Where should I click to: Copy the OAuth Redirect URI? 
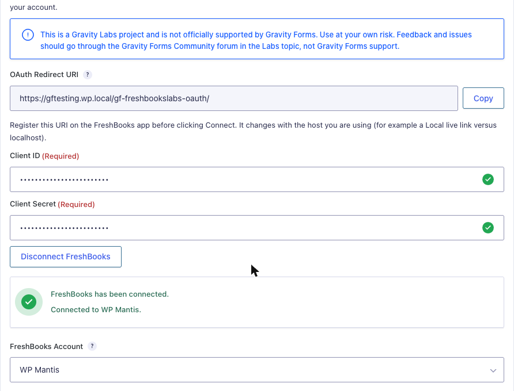483,98
